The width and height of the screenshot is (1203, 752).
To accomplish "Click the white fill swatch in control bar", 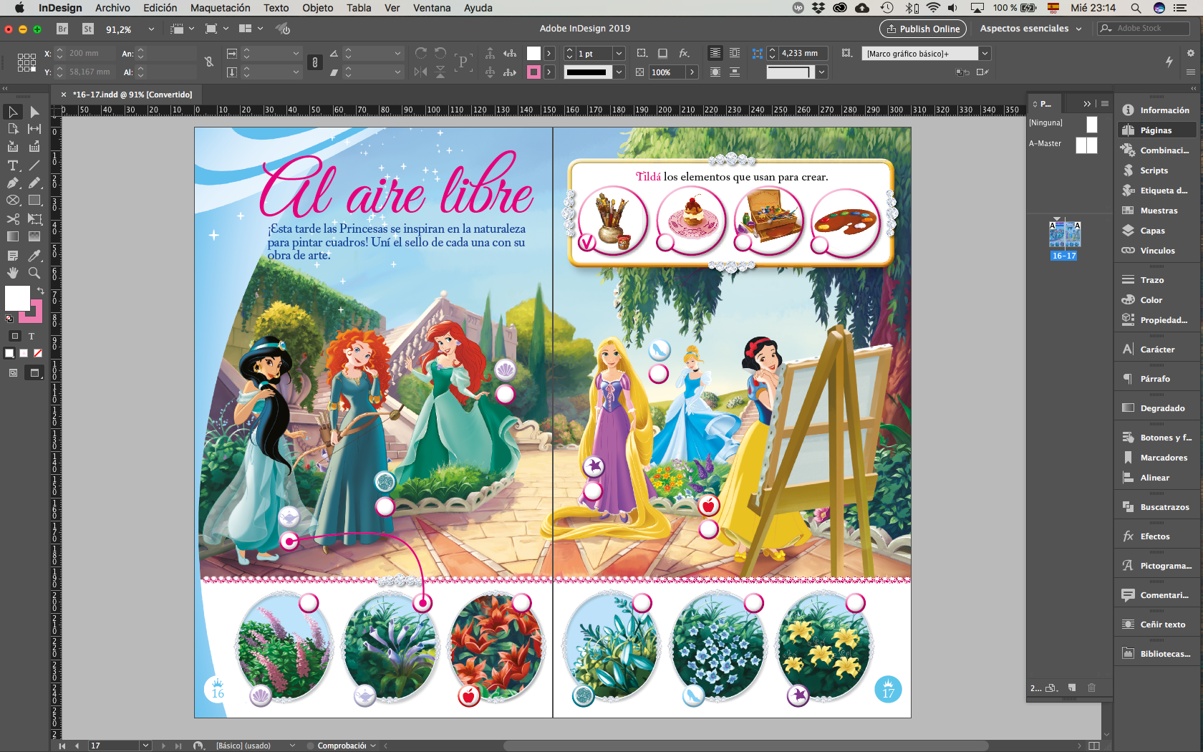I will click(533, 53).
